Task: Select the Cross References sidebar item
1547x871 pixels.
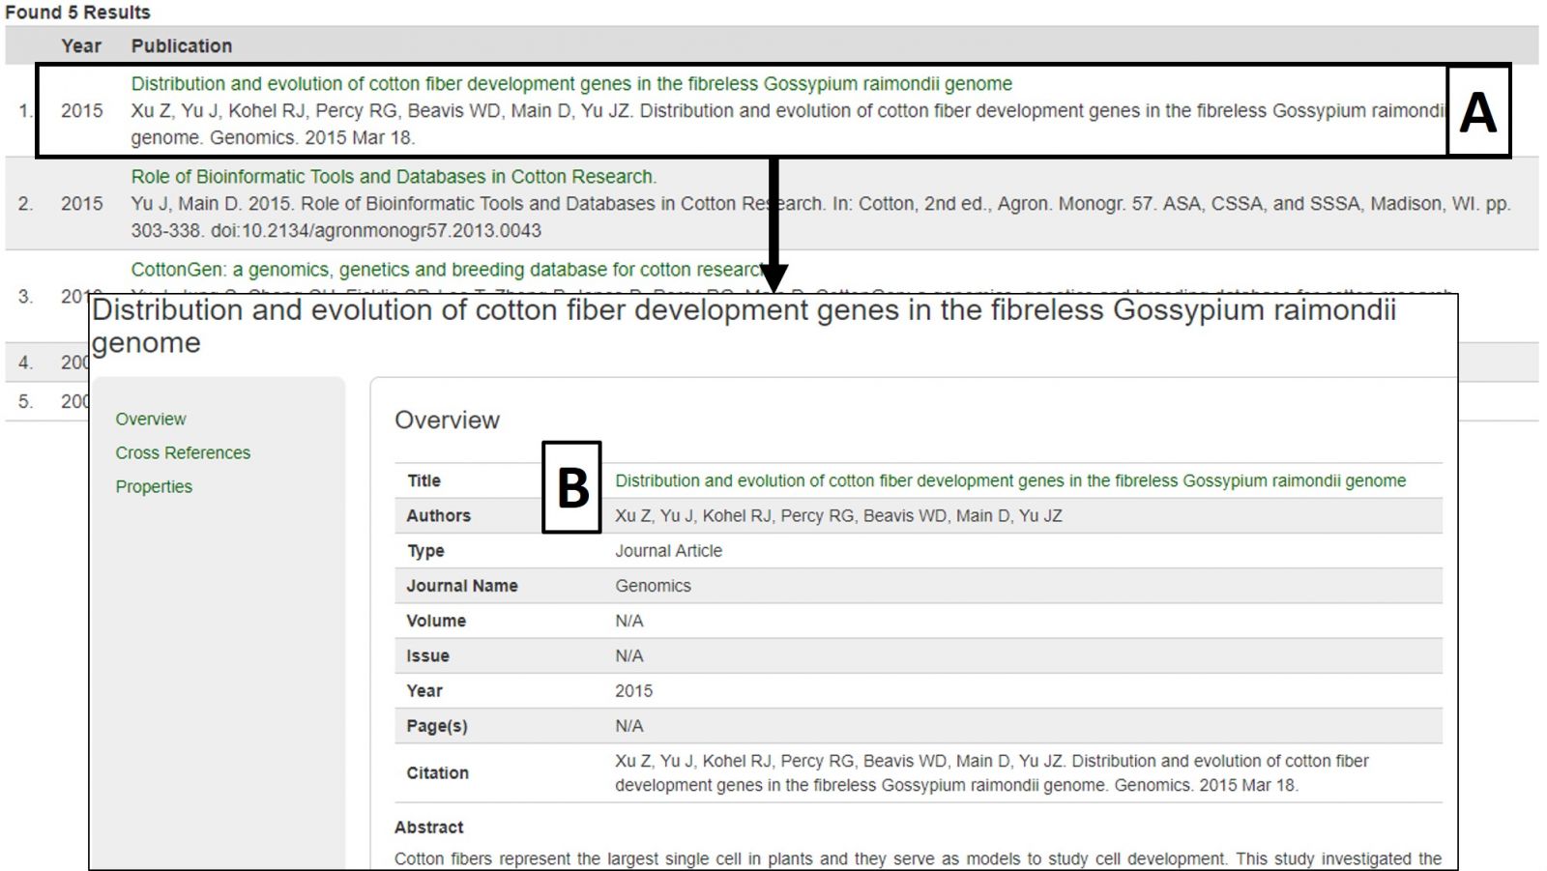Action: pyautogui.click(x=183, y=453)
